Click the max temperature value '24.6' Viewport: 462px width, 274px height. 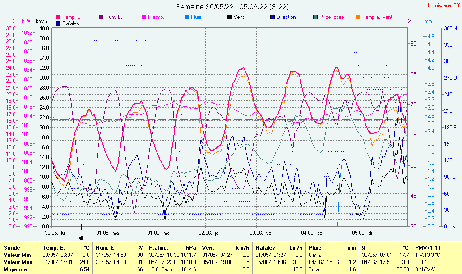(x=85, y=262)
